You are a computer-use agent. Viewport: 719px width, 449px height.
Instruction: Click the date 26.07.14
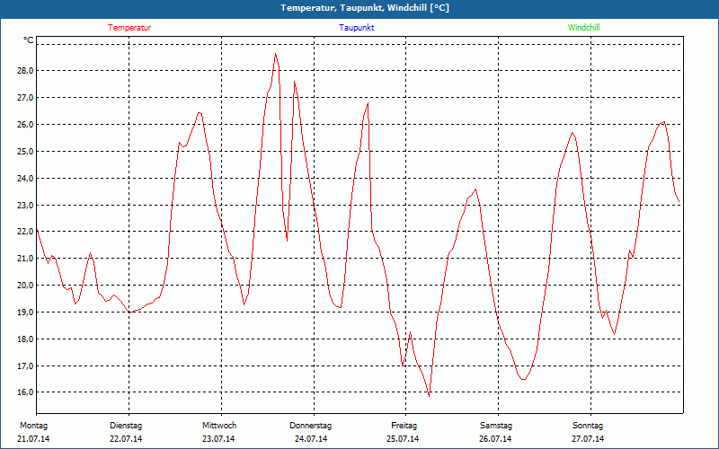495,439
